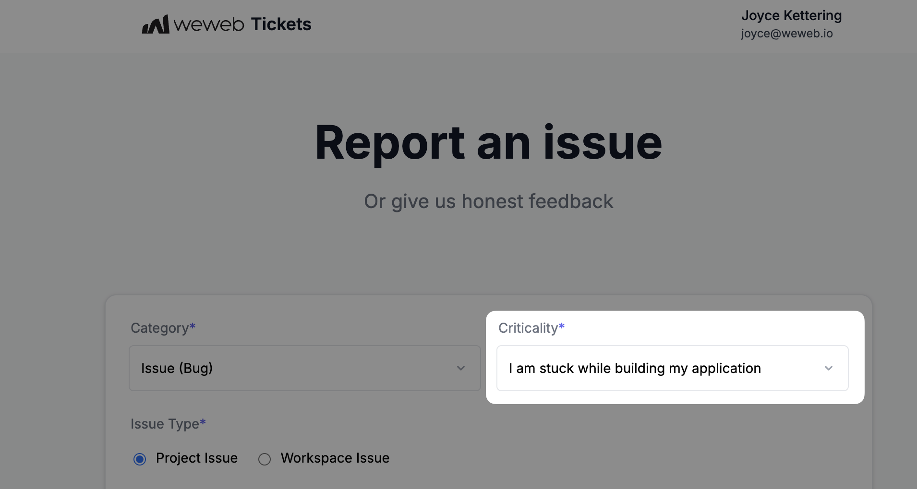Viewport: 917px width, 489px height.
Task: Click the Category dropdown chevron arrow
Action: point(461,368)
